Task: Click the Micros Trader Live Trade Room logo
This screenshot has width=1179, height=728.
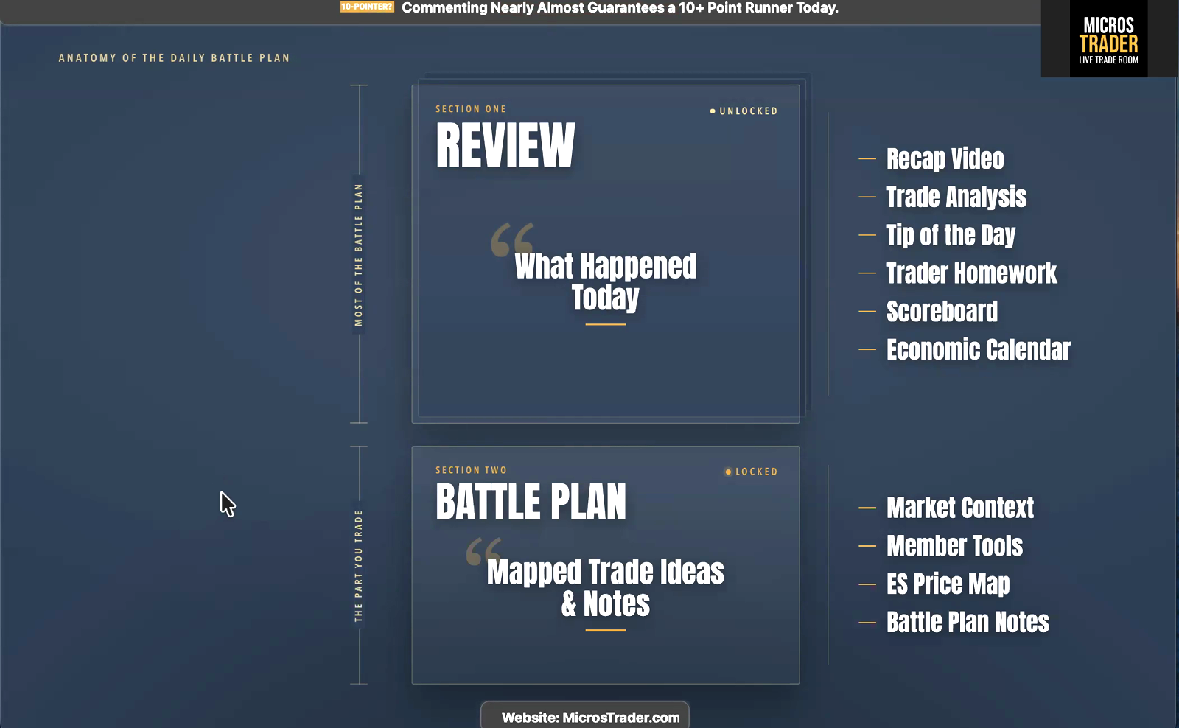Action: [1108, 39]
